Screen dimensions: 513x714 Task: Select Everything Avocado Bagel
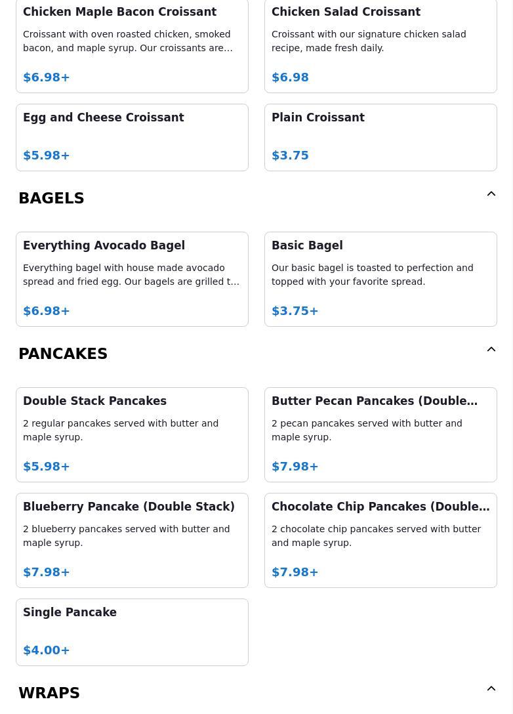[132, 279]
